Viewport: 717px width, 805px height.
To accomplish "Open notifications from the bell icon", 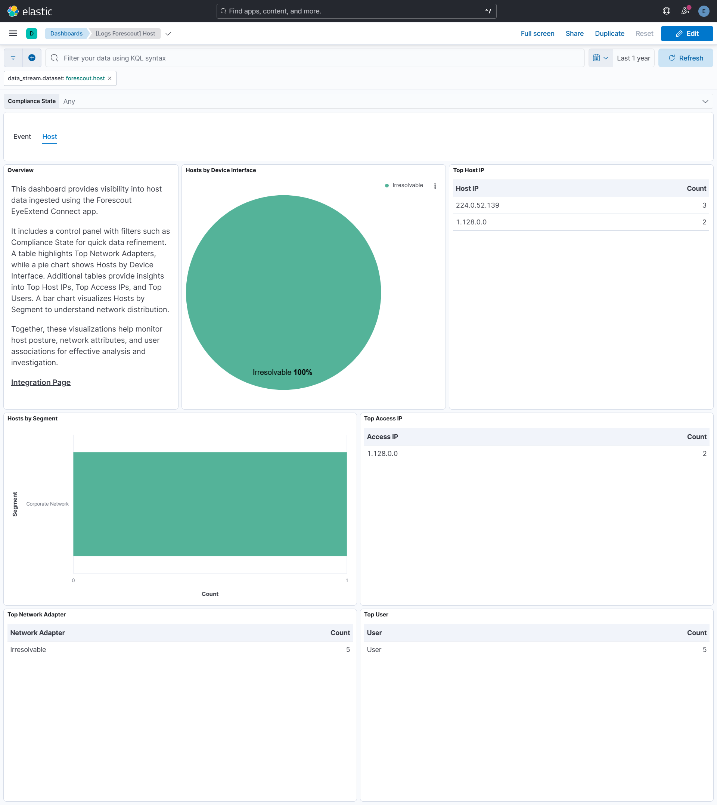I will point(685,11).
